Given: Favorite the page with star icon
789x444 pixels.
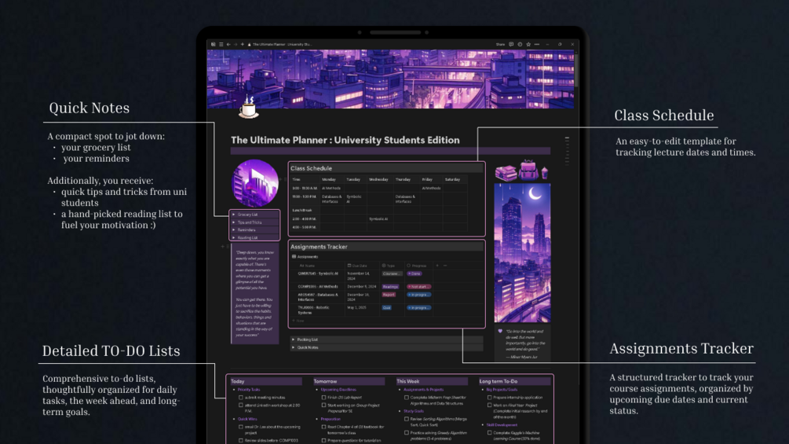Looking at the screenshot, I should point(528,44).
